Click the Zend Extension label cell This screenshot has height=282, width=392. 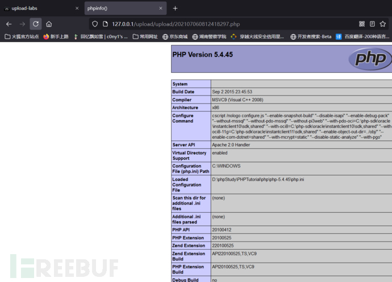(191, 246)
